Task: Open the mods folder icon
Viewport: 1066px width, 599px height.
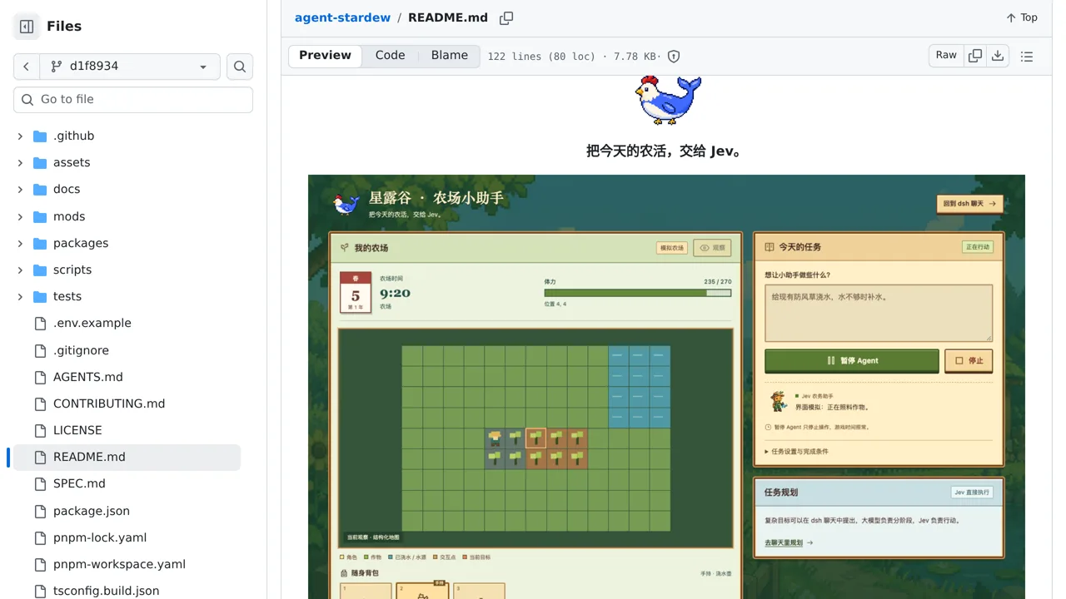Action: [x=40, y=216]
